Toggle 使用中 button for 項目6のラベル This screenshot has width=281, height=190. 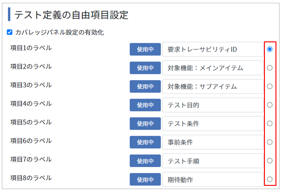(145, 142)
